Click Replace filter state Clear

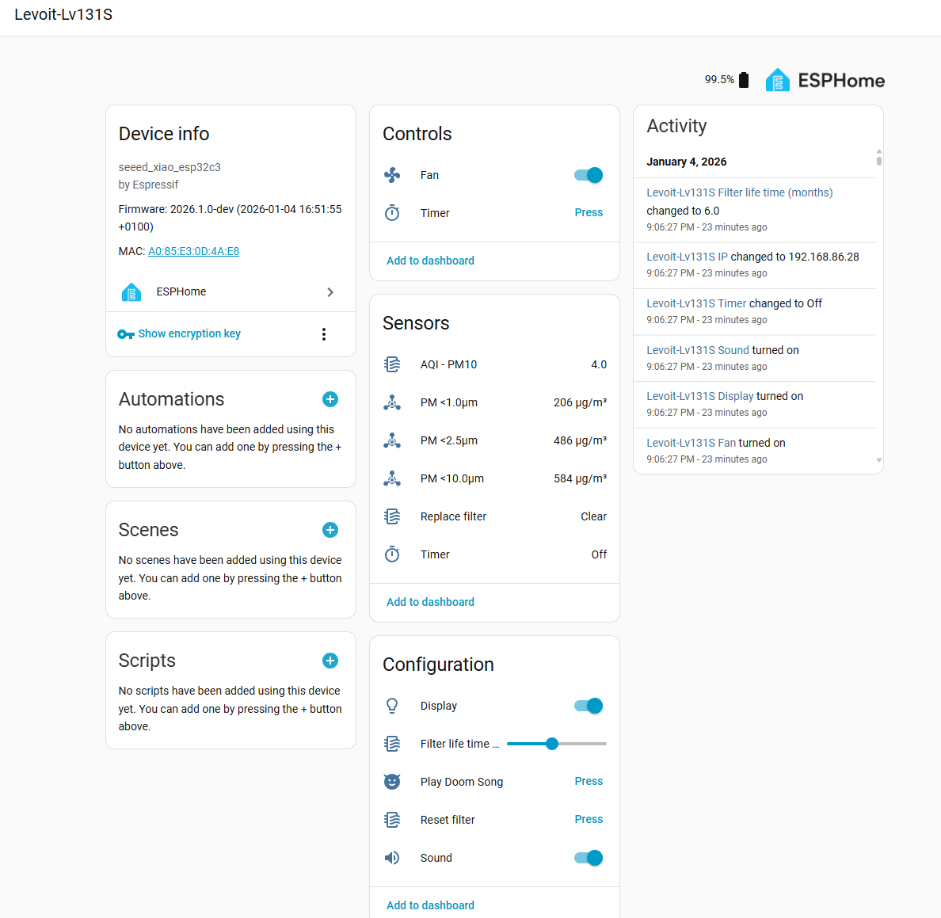pos(593,516)
